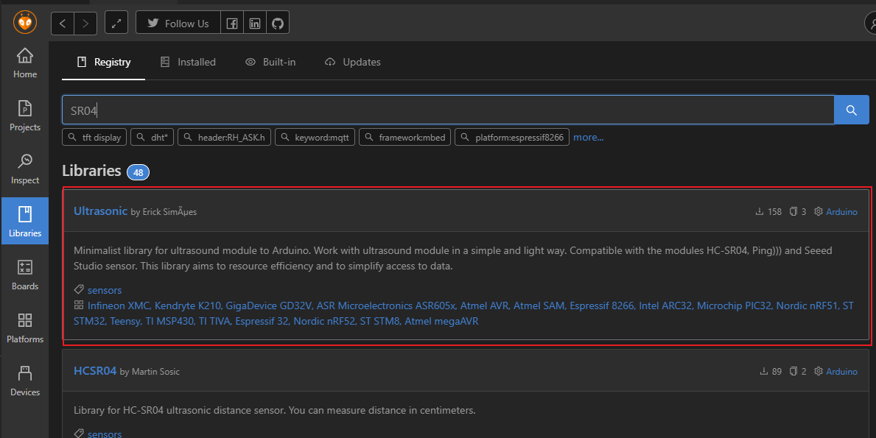Click the magnifier search button
The image size is (876, 438).
(851, 110)
